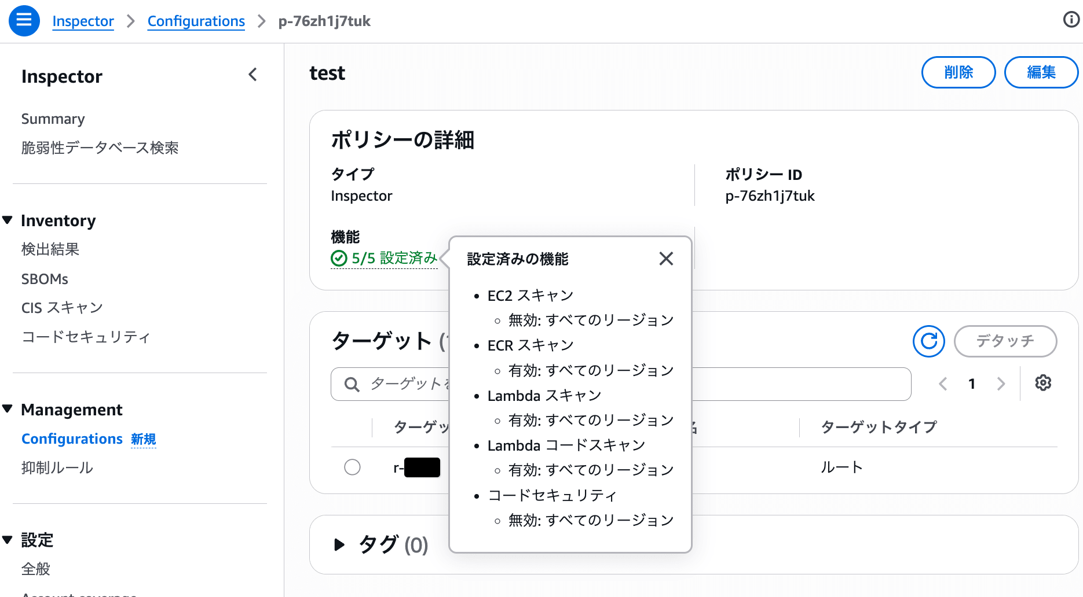Click the ルート target type cell
This screenshot has height=597, width=1083.
coord(841,467)
